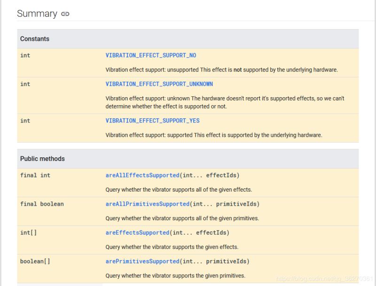Click the supported effect description text
This screenshot has height=286, width=376.
click(213, 135)
